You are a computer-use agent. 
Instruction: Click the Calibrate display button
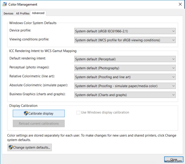pyautogui.click(x=39, y=113)
